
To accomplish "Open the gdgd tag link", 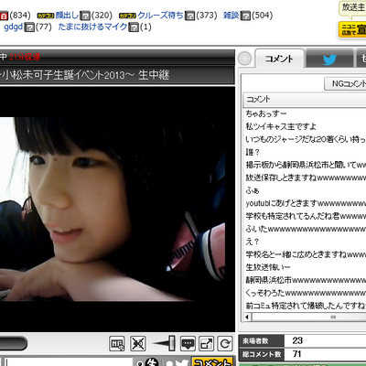I will coord(13,27).
